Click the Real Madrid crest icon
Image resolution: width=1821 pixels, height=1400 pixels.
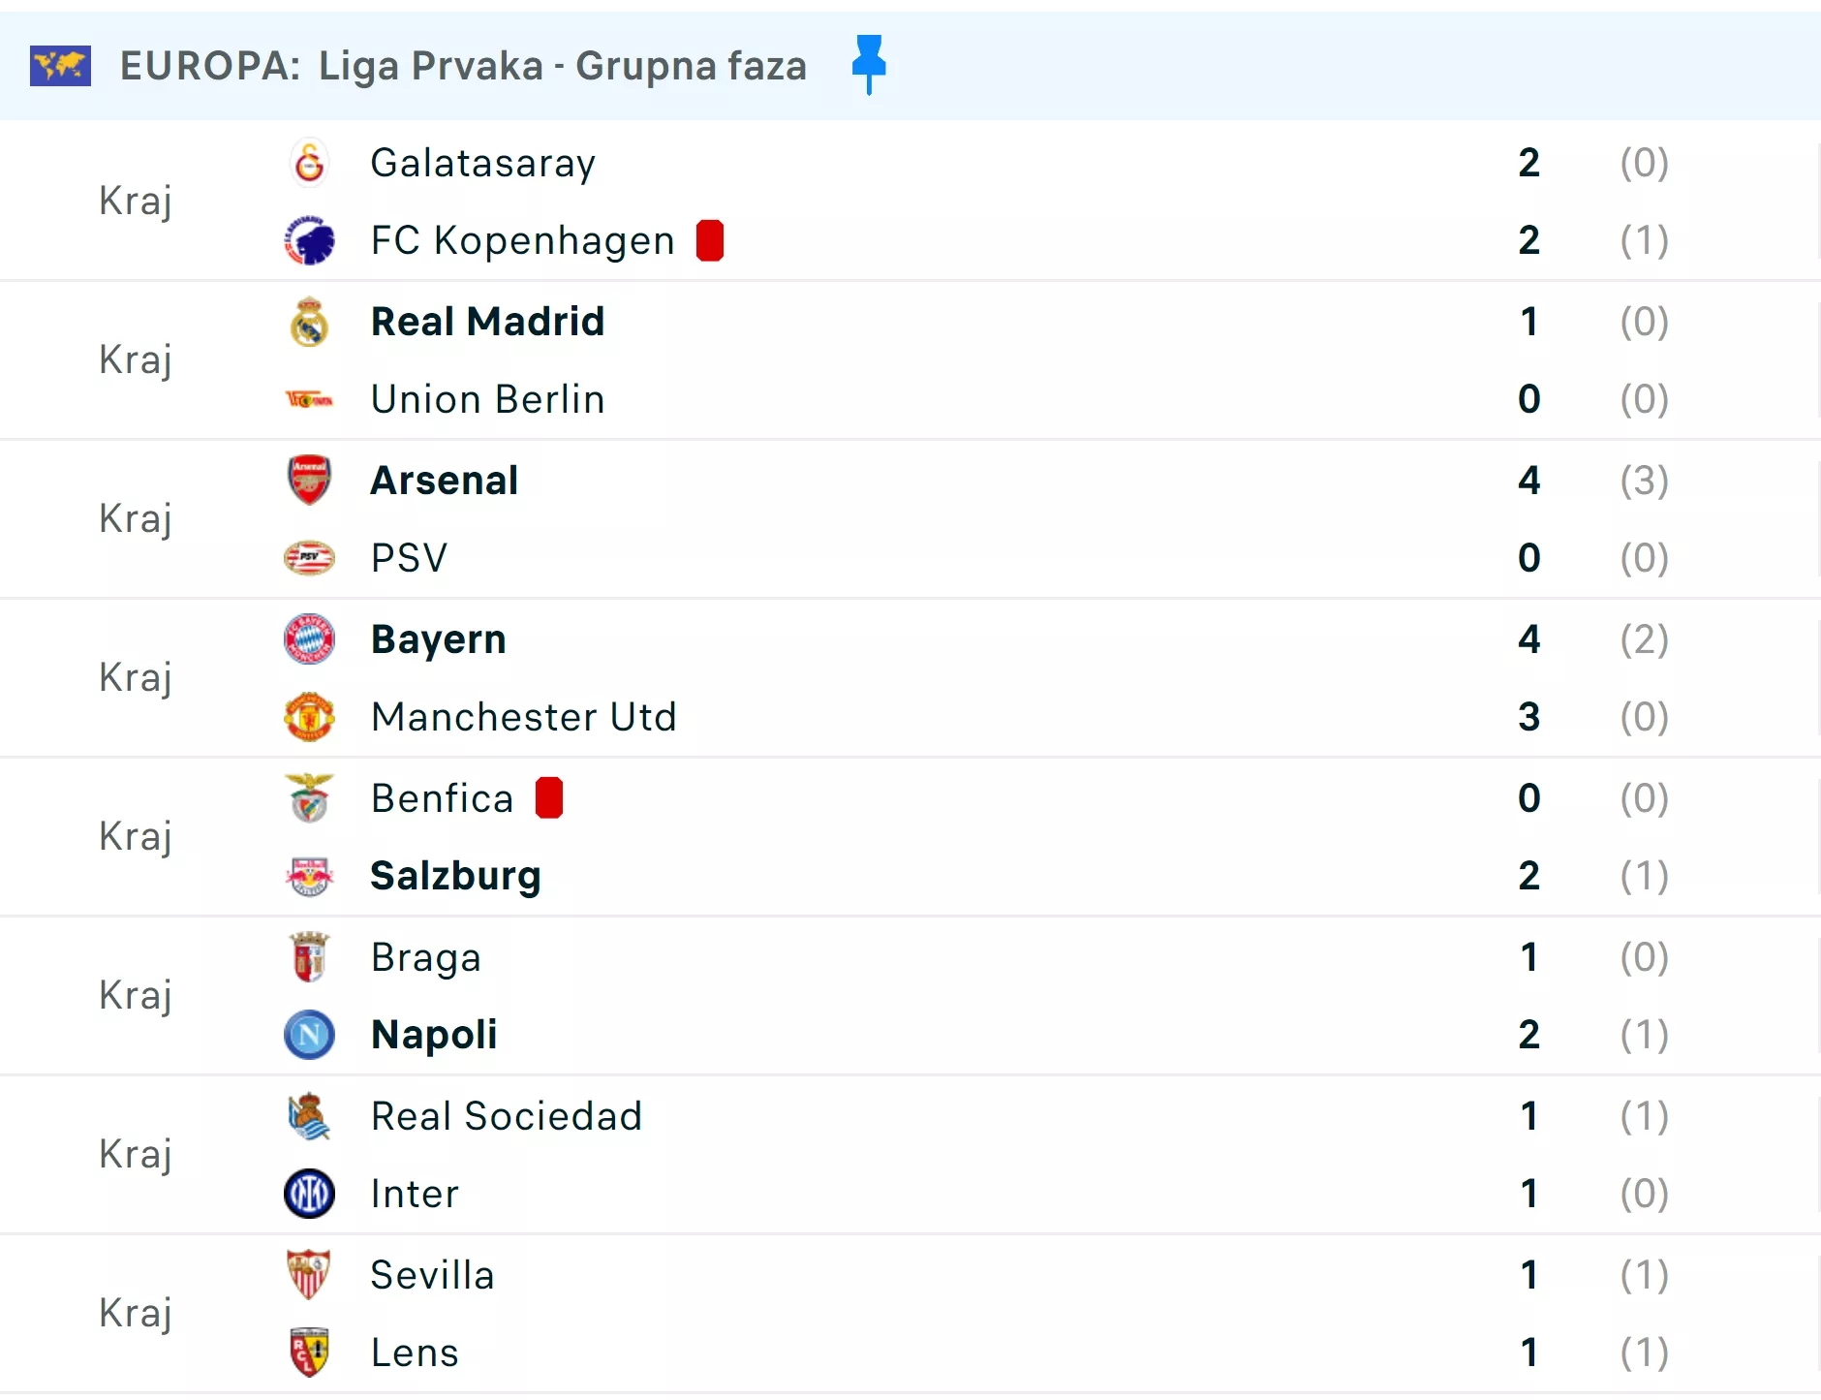click(x=309, y=322)
